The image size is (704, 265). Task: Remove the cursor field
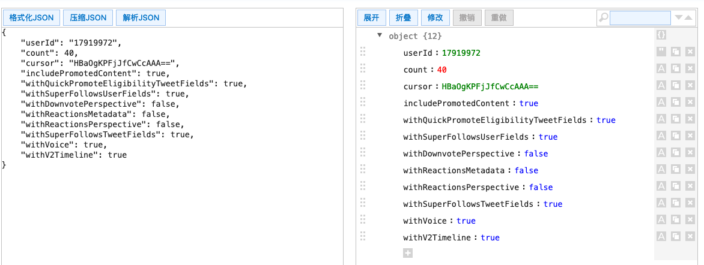[690, 86]
